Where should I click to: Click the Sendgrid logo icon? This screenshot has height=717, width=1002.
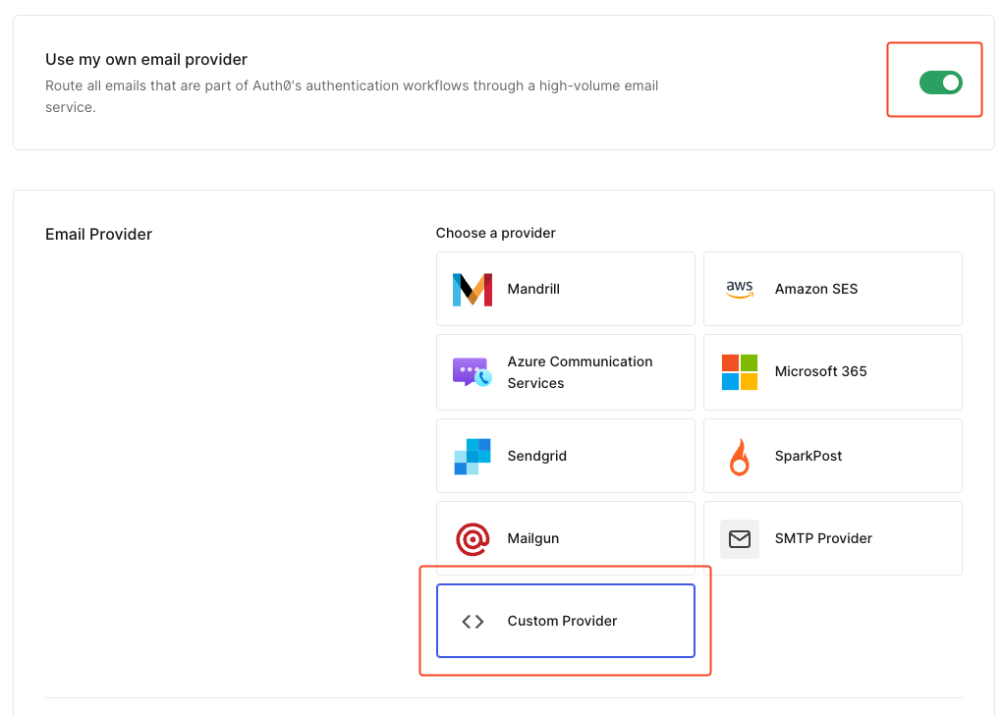point(473,457)
